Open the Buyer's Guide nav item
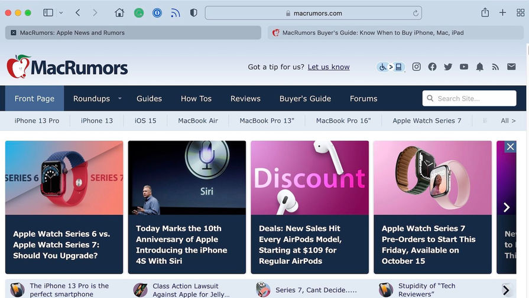The width and height of the screenshot is (529, 298). pyautogui.click(x=305, y=99)
